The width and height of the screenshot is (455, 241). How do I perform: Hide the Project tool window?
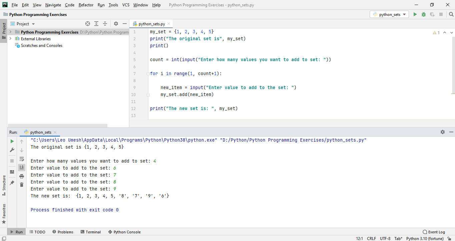point(125,24)
